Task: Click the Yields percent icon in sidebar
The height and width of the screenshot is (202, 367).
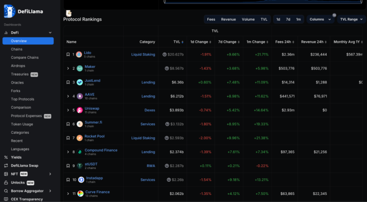Action: click(x=6, y=157)
